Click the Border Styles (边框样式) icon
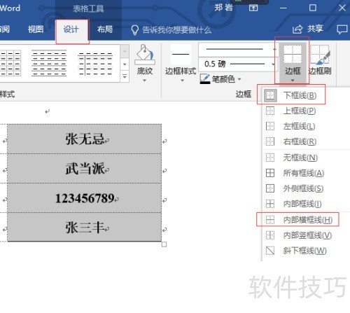The height and width of the screenshot is (313, 350). point(181,54)
